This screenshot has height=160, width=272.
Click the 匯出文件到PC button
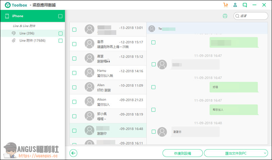click(x=236, y=153)
